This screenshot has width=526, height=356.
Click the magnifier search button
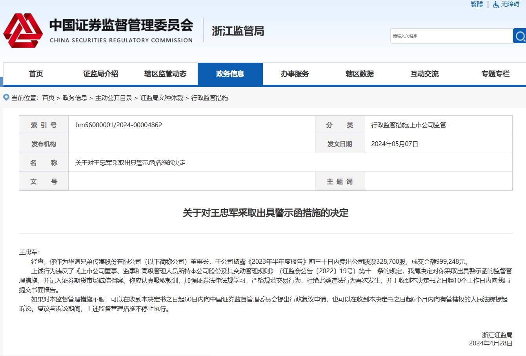520,36
